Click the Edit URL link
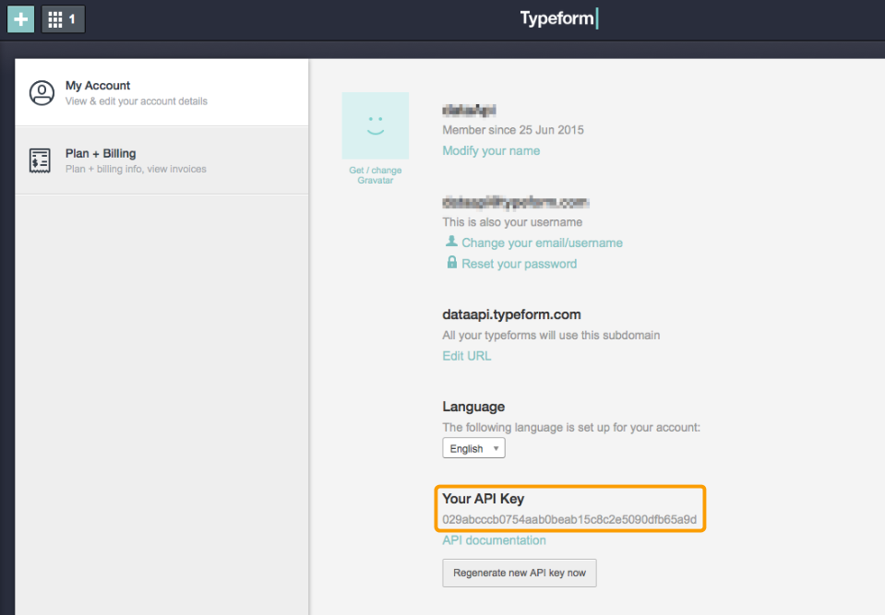Screen dimensions: 885x615 466,356
